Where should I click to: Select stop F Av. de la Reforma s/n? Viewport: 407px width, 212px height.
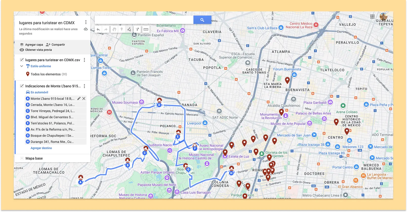click(56, 129)
